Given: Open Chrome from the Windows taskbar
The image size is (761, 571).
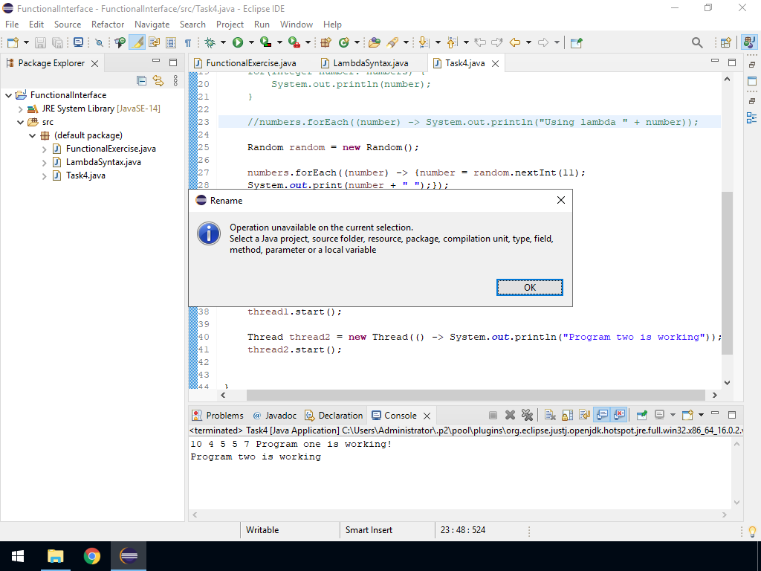Looking at the screenshot, I should point(92,556).
